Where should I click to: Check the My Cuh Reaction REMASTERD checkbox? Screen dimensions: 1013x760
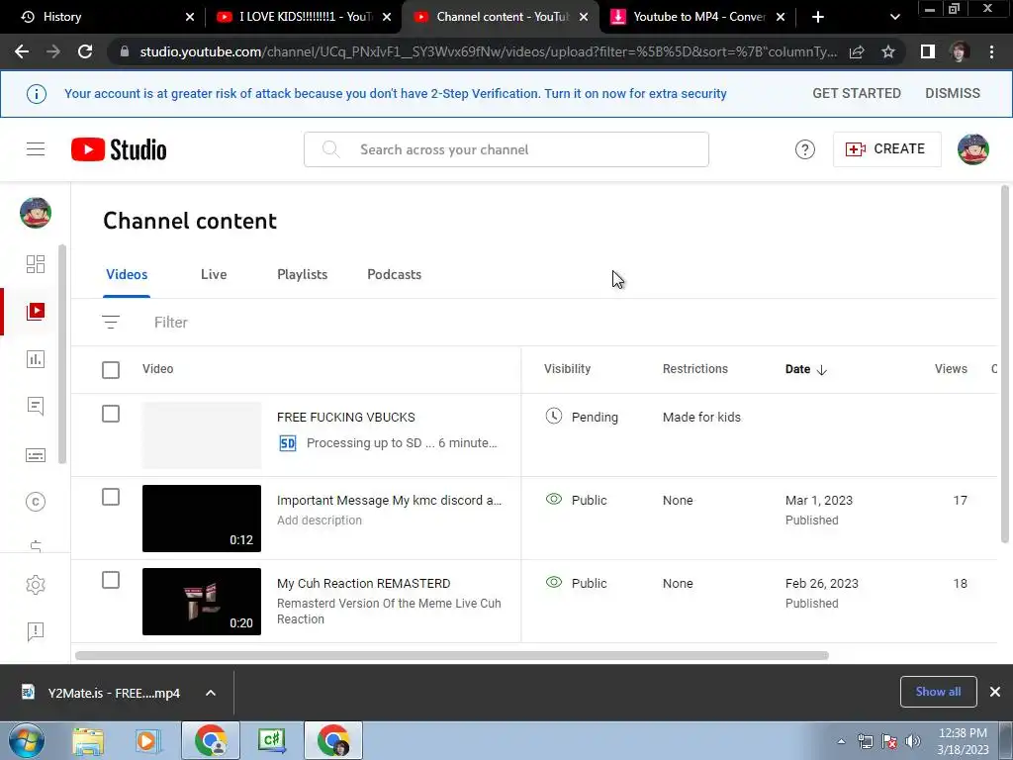[x=111, y=580]
